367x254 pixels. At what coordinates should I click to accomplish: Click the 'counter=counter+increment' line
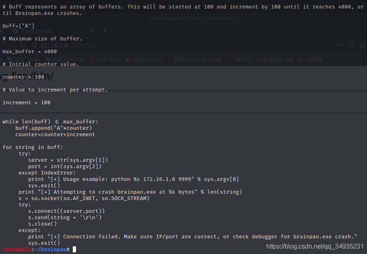pos(55,135)
